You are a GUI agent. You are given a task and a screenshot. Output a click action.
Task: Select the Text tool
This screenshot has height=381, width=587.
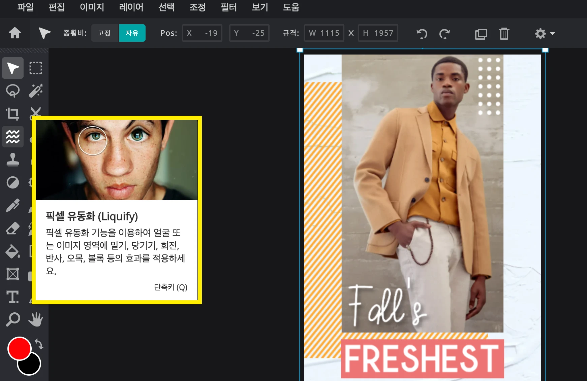point(13,297)
